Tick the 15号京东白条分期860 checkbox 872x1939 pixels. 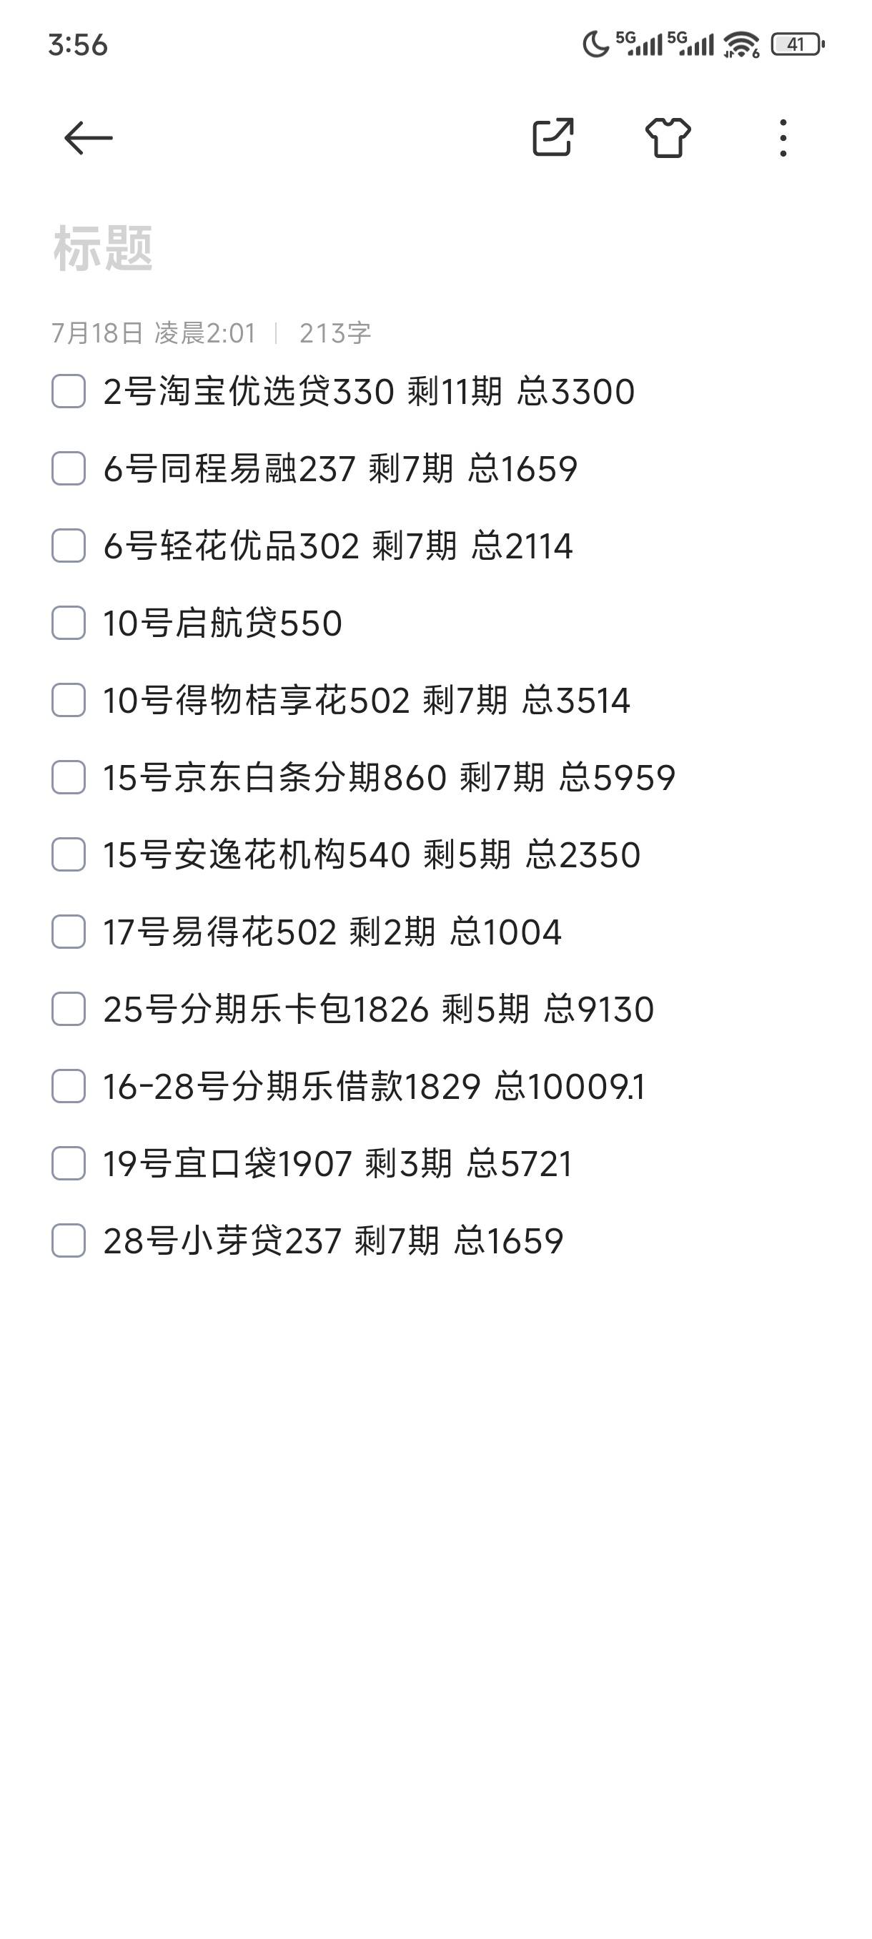click(69, 776)
